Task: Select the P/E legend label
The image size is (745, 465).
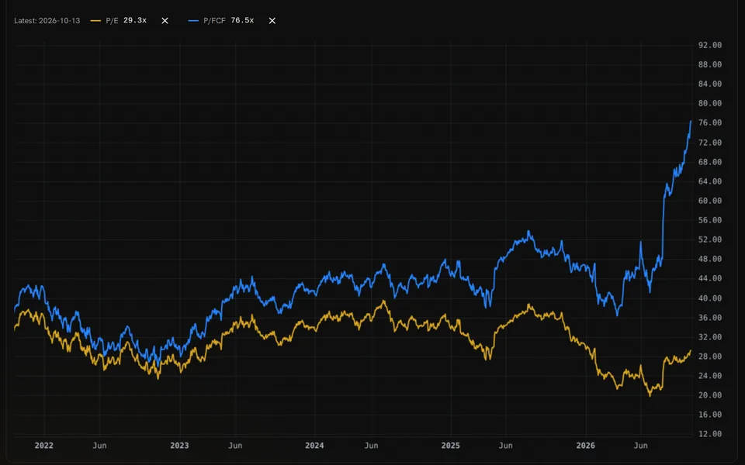Action: (112, 21)
